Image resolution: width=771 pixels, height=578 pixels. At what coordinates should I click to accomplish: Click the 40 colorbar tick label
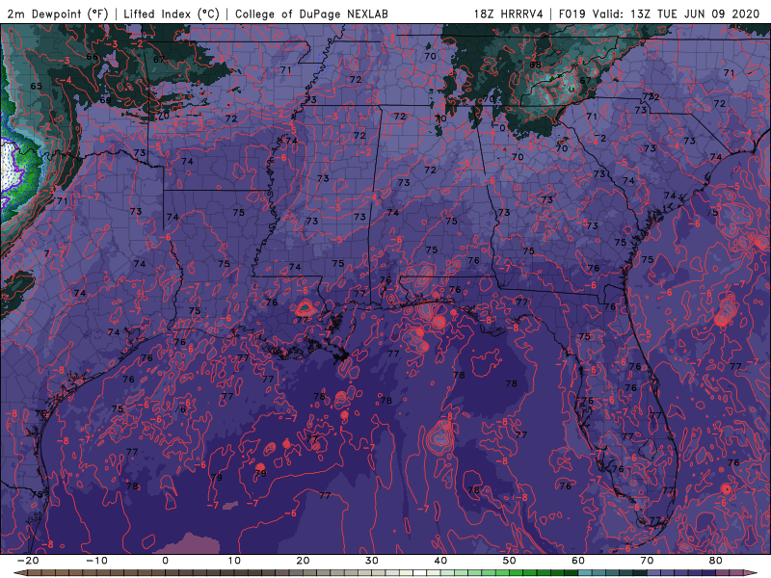pyautogui.click(x=440, y=561)
